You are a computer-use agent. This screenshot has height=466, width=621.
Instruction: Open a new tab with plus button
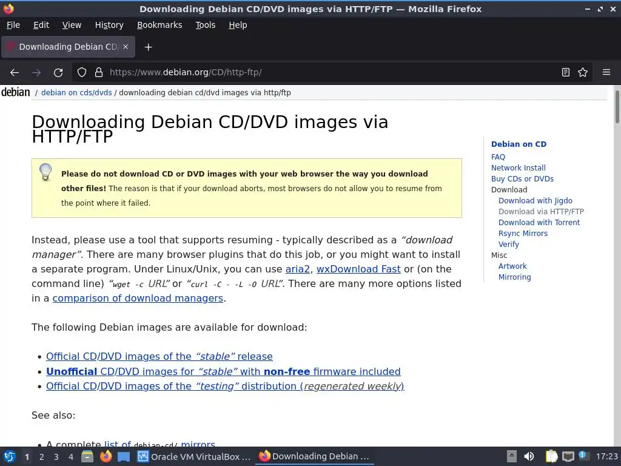click(148, 47)
